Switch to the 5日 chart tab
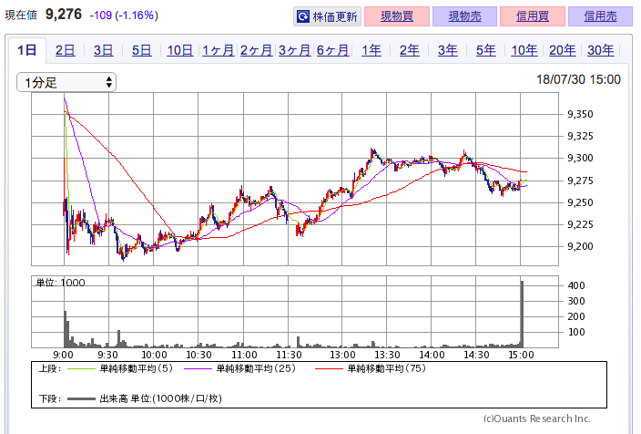Viewport: 641px width, 434px height. [141, 50]
